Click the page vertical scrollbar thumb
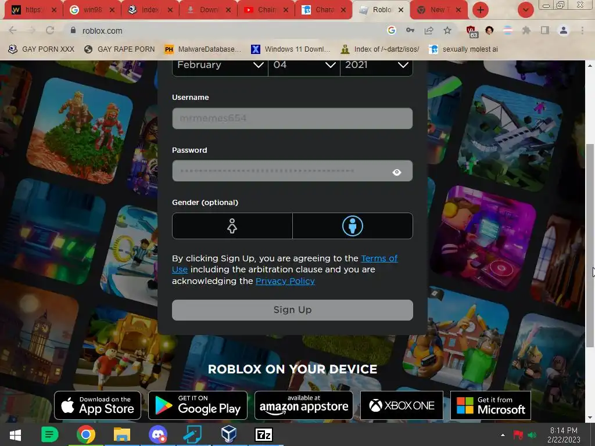 (x=590, y=245)
